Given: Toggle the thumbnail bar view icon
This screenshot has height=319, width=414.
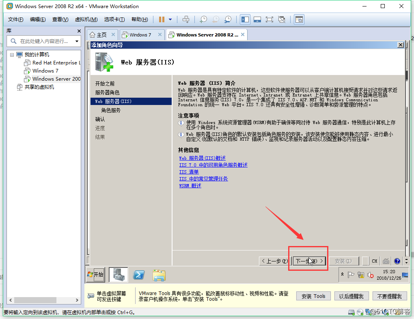Looking at the screenshot, I should point(257,19).
